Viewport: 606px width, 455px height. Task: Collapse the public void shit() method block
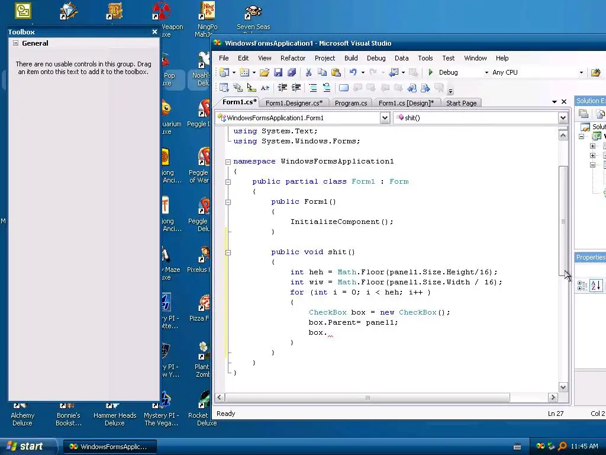[x=228, y=252]
